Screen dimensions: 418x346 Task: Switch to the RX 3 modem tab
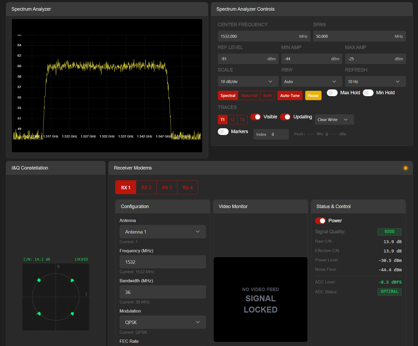[x=167, y=187]
